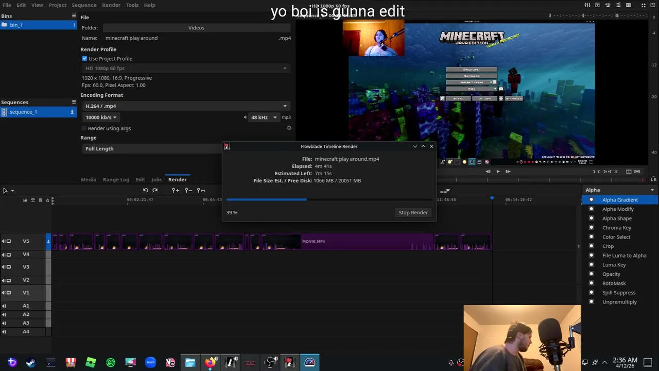Open the timeline marker dropdown arrow
The image size is (659, 371).
[x=445, y=191]
